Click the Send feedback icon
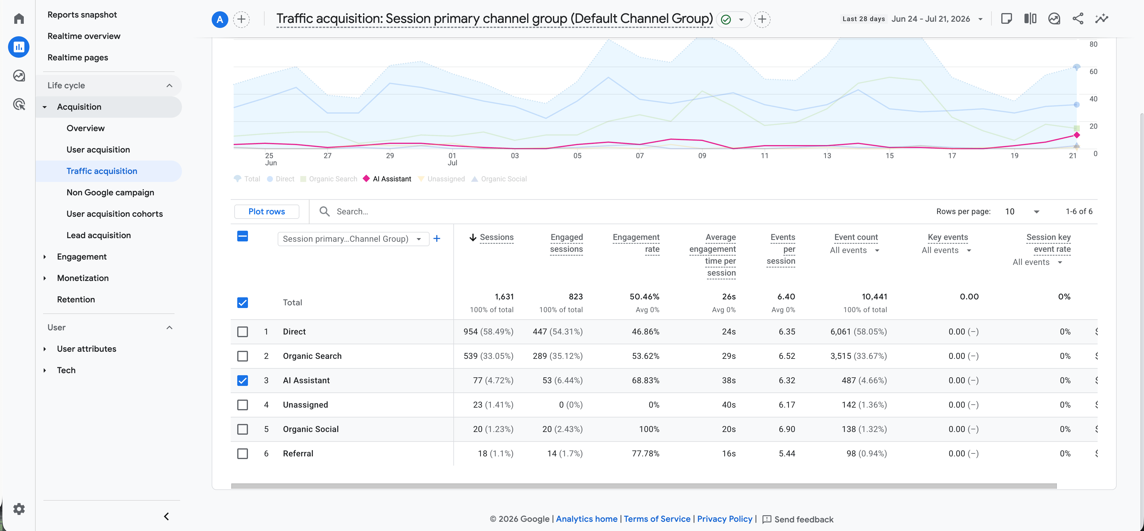 pos(766,519)
